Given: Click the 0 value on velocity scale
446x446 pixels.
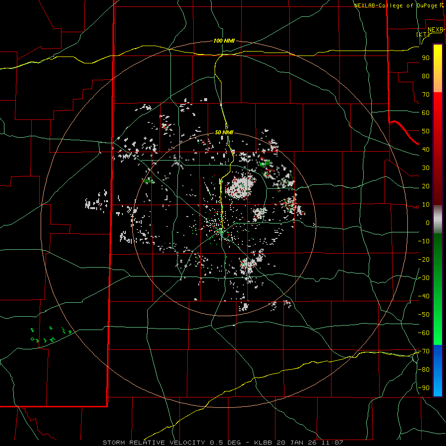Looking at the screenshot, I should (x=428, y=223).
